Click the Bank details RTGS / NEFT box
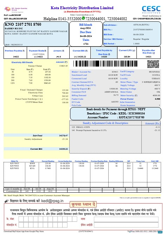166x237 pixels. tap(116, 113)
